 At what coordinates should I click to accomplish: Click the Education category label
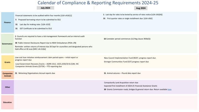click(7, 102)
